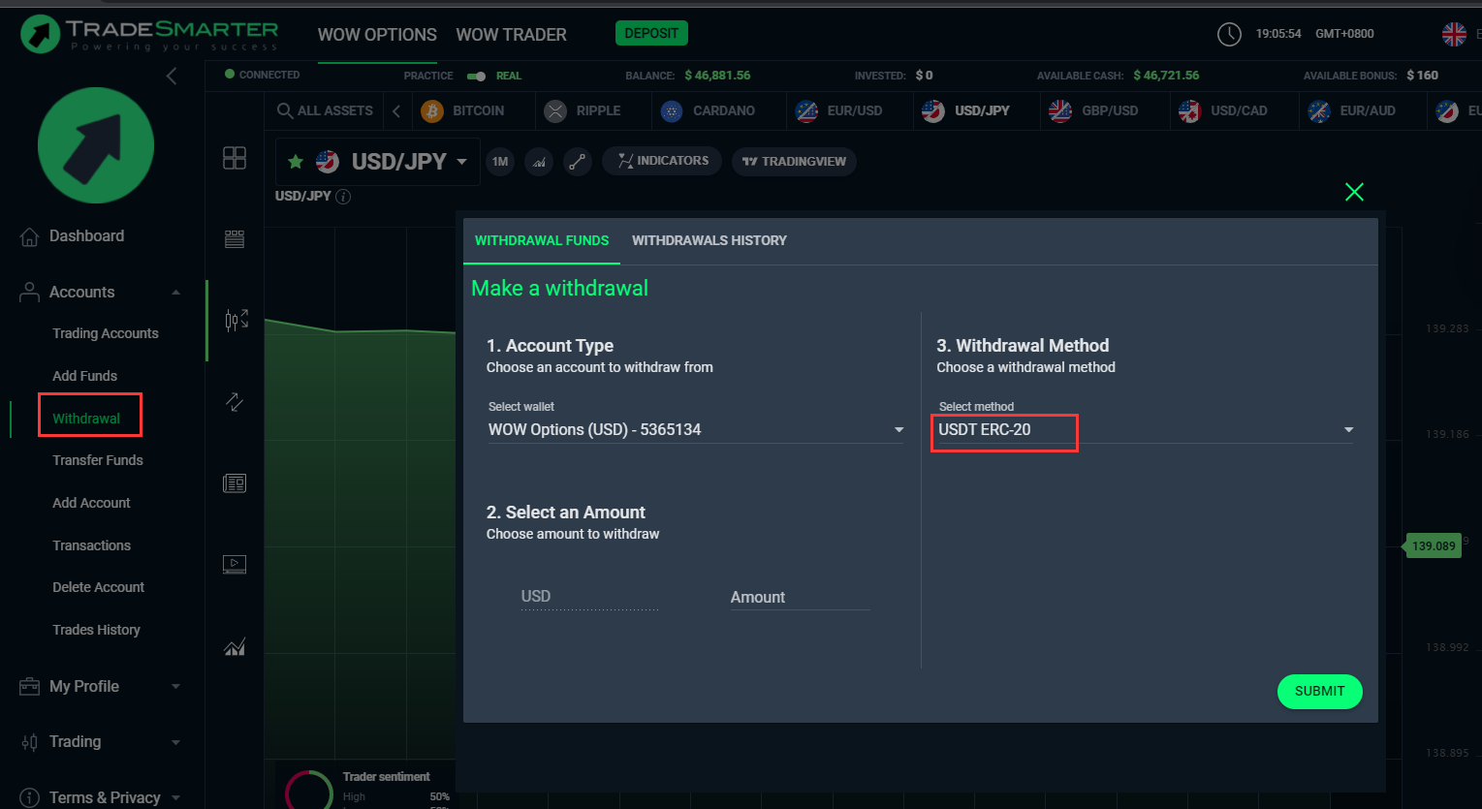Open the grid layout icon
This screenshot has width=1482, height=809.
point(235,158)
